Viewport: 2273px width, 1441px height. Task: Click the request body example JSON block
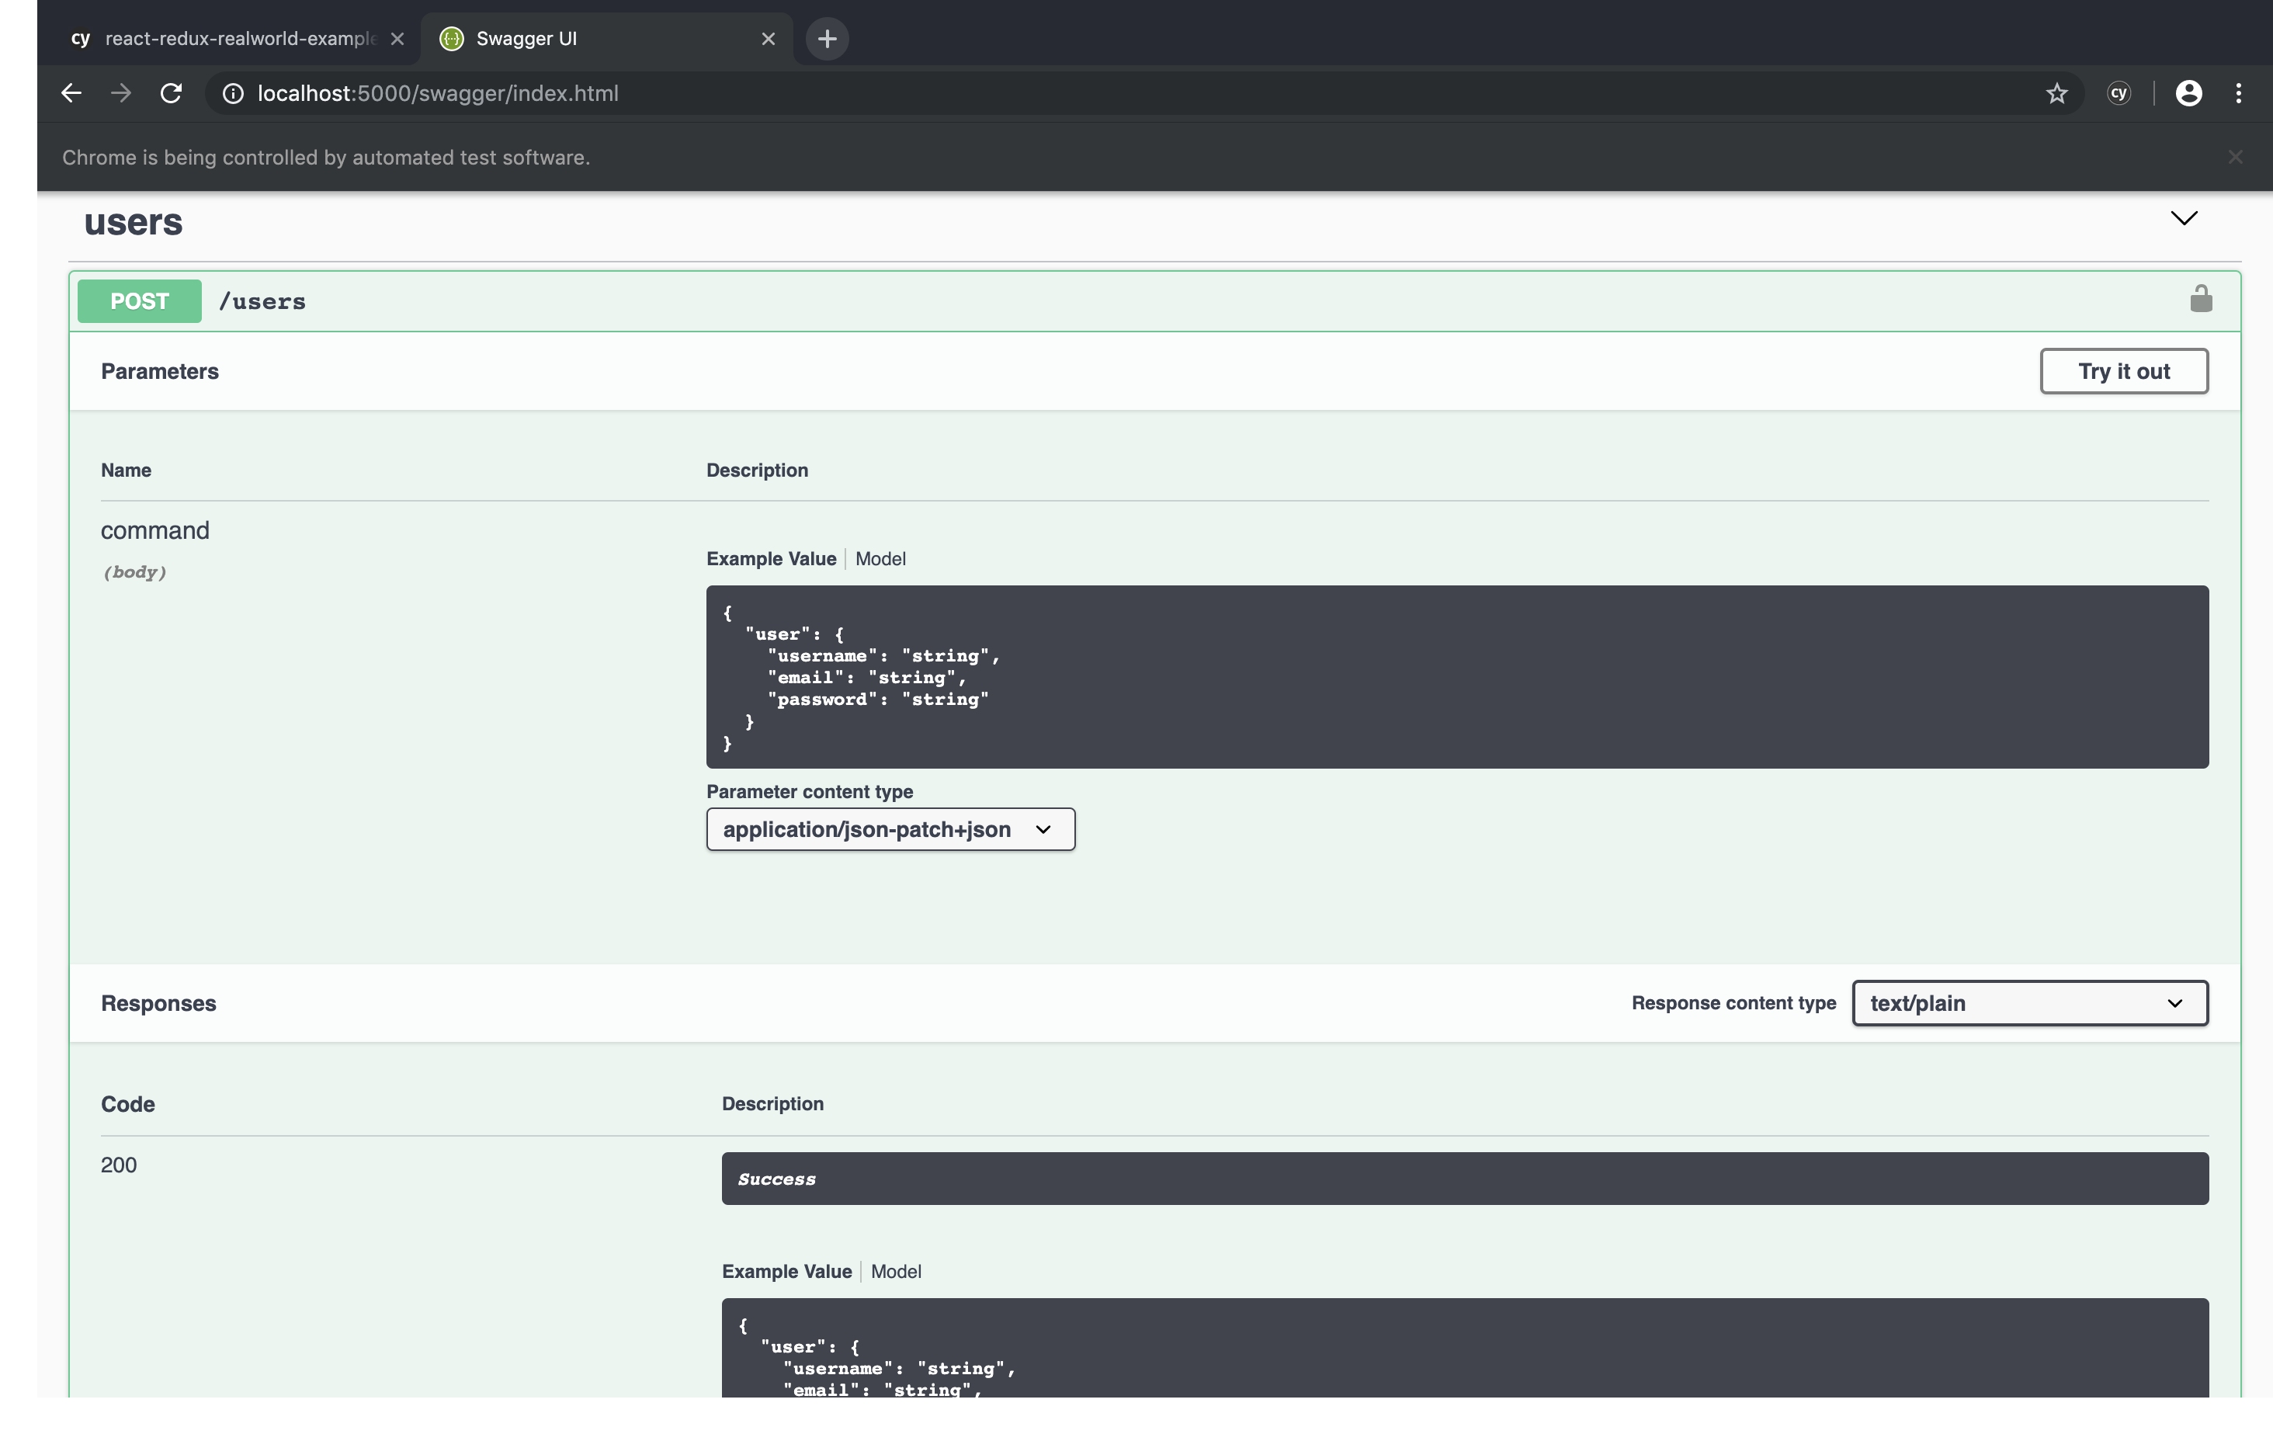point(1457,677)
